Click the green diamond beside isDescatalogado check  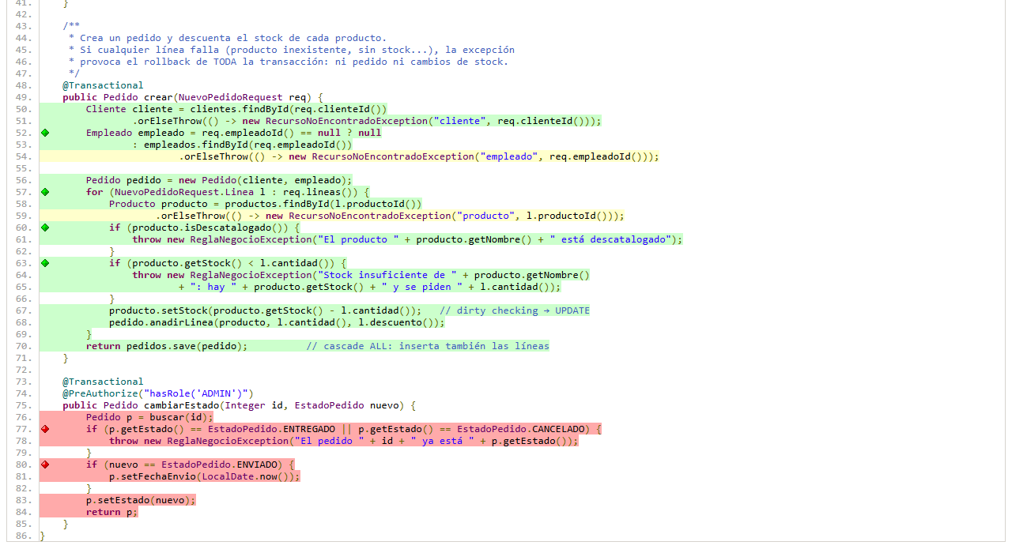point(45,228)
